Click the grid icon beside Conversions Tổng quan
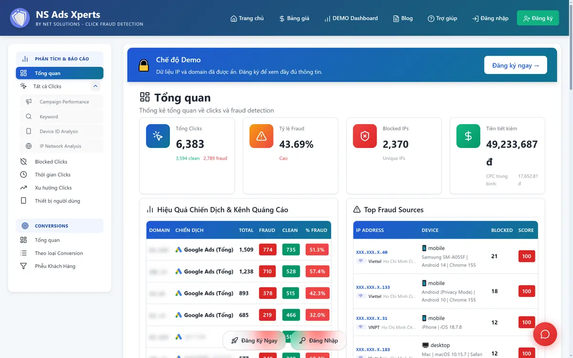The image size is (573, 358). 23,240
